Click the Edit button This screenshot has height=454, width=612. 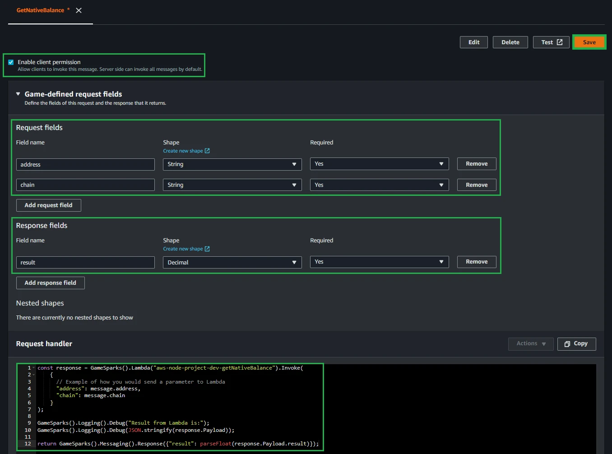473,42
